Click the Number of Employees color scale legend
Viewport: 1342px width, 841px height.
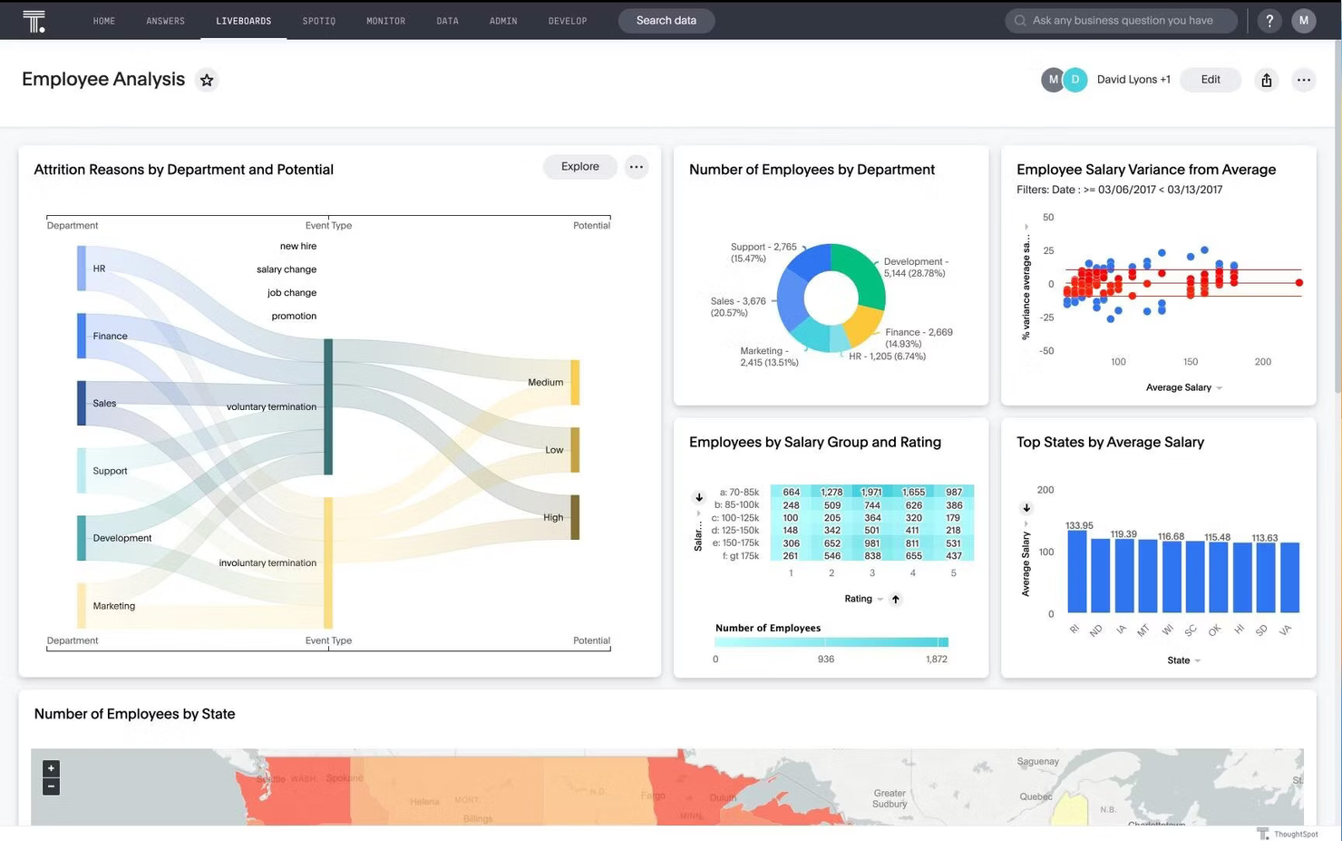tap(831, 641)
